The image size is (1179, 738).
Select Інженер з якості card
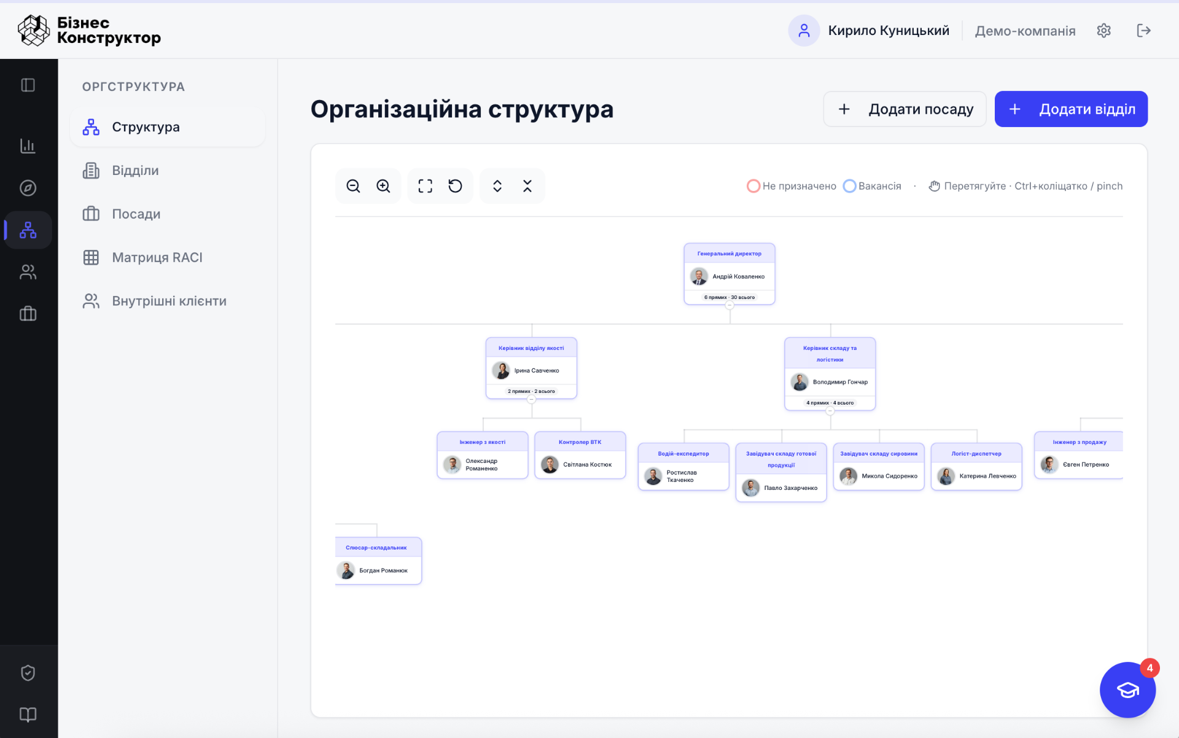pos(483,455)
